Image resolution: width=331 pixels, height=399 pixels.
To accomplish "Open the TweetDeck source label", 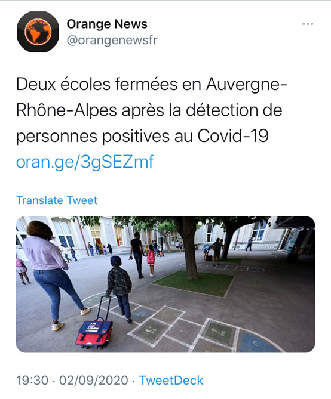I will click(171, 381).
